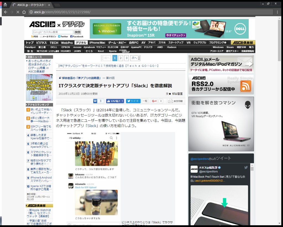This screenshot has height=227, width=283.
Task: Open the ゲーム・ホビー nav tab
Action: pos(117,43)
